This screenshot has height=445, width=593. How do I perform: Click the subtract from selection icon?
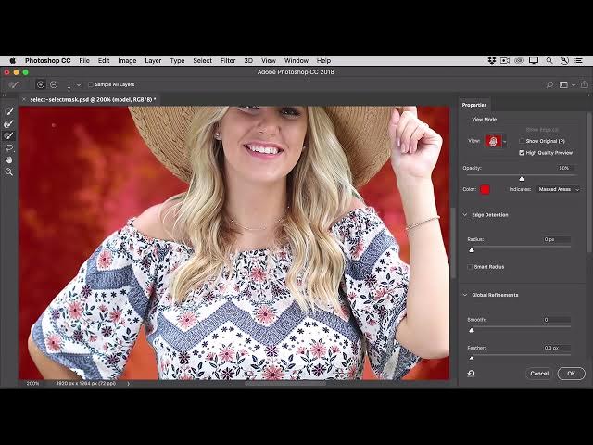(x=54, y=84)
